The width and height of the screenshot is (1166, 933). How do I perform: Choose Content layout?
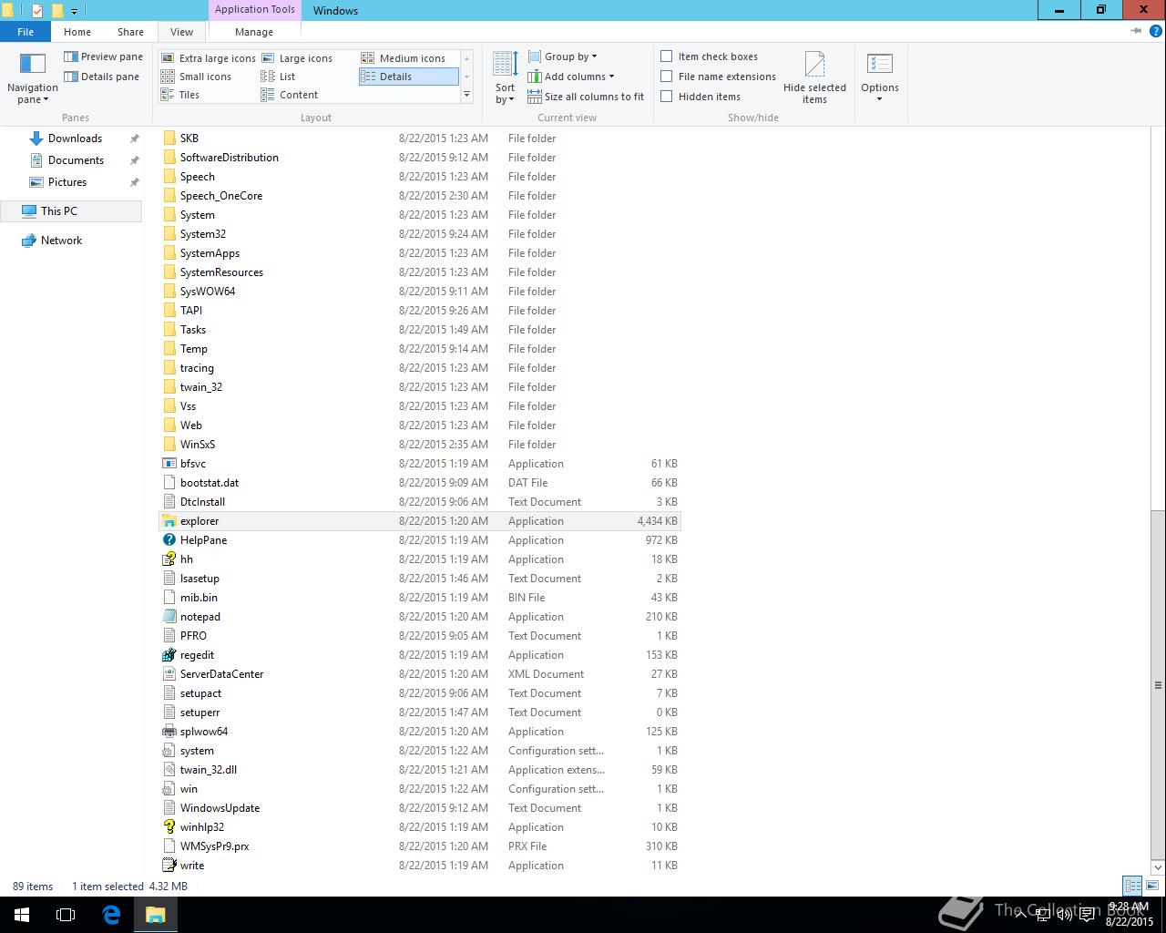pyautogui.click(x=290, y=95)
